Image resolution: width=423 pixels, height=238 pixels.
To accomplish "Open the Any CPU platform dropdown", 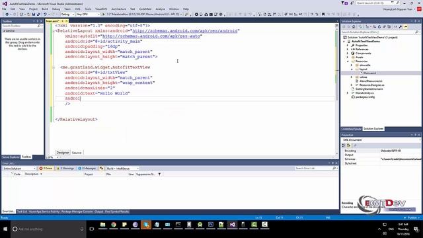I will pyautogui.click(x=88, y=15).
